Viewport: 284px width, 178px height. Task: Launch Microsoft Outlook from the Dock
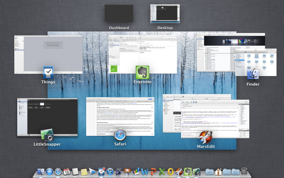[x=170, y=172]
